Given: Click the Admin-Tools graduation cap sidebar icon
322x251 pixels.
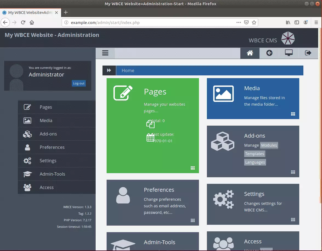Looking at the screenshot, I should [x=27, y=174].
